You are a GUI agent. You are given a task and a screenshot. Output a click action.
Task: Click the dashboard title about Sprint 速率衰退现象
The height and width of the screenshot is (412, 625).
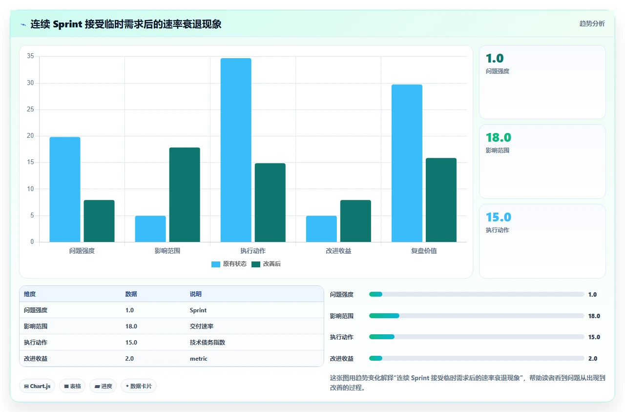click(126, 24)
